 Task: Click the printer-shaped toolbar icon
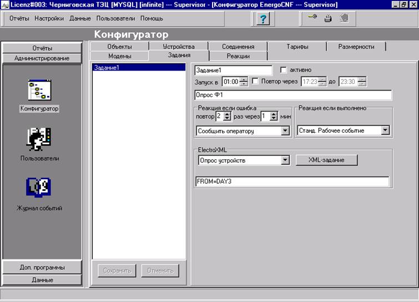click(328, 19)
